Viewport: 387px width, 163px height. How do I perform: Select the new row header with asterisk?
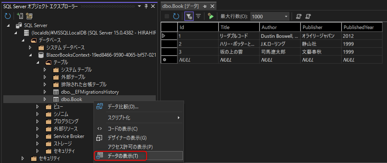169,60
